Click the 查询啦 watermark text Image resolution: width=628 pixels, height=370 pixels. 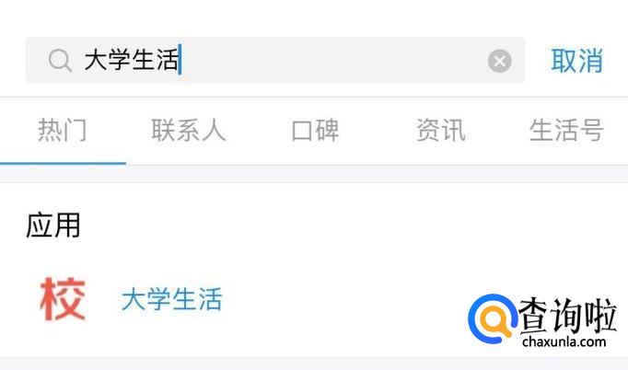[567, 316]
